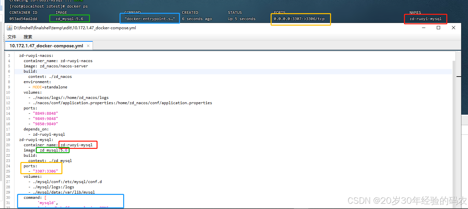Open the 文件 menu in the editor

(x=12, y=37)
